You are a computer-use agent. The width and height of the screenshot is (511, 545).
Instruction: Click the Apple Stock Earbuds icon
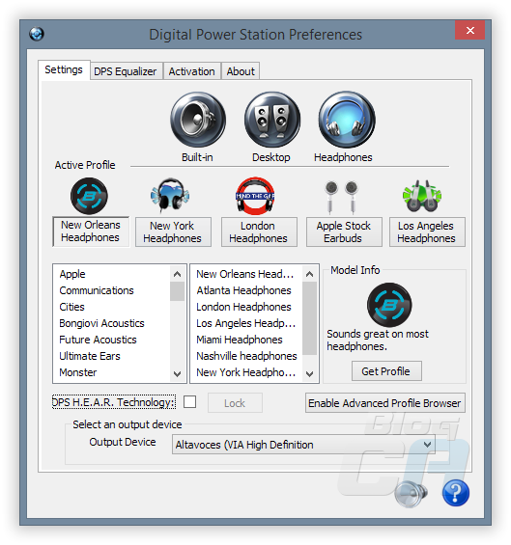(342, 197)
